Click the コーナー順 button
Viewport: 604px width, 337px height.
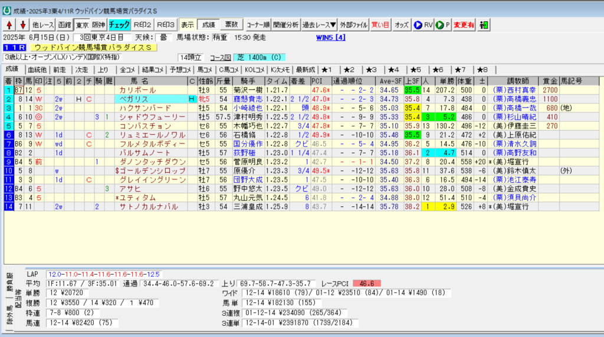(x=258, y=25)
